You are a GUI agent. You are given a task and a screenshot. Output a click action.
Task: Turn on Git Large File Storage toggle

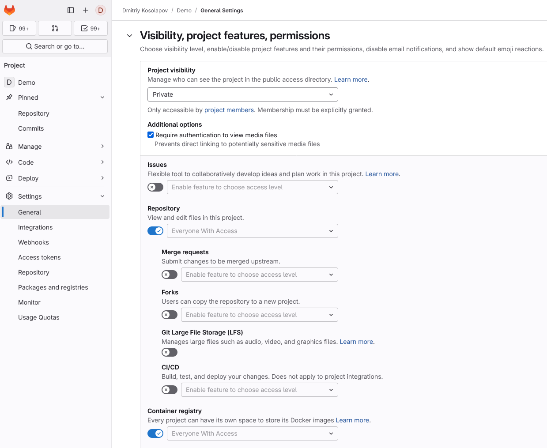coord(170,352)
